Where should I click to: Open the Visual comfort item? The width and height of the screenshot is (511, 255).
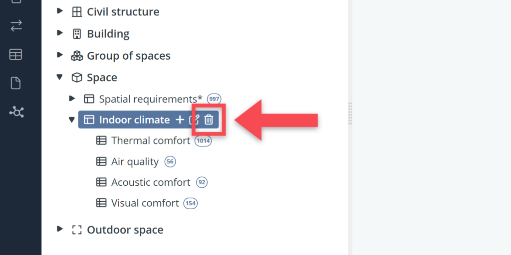click(x=145, y=203)
